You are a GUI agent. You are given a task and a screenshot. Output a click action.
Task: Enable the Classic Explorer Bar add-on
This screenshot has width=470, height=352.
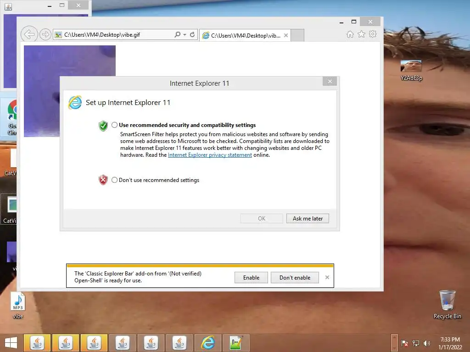[251, 277]
